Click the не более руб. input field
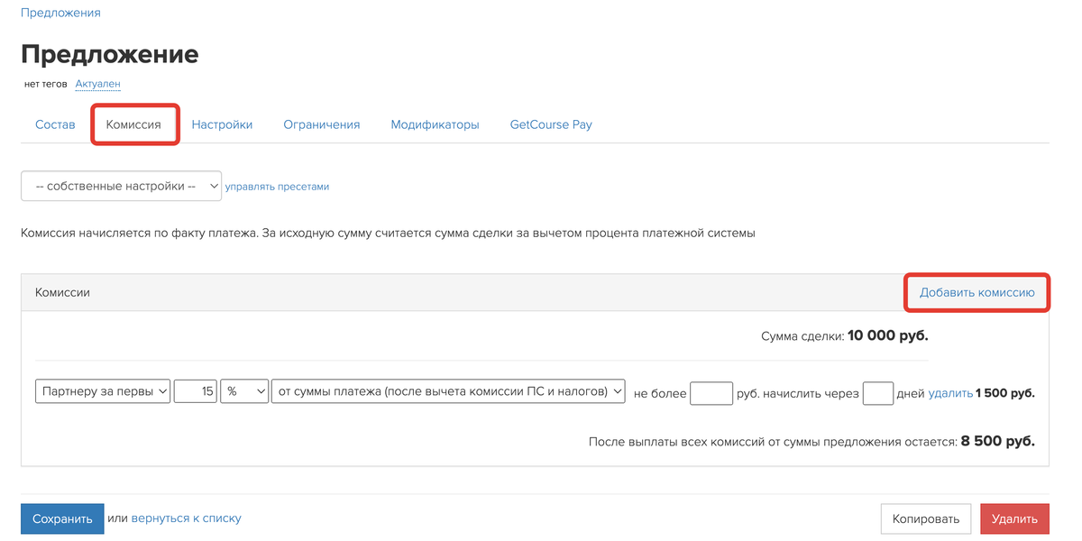The width and height of the screenshot is (1082, 541). coord(711,393)
